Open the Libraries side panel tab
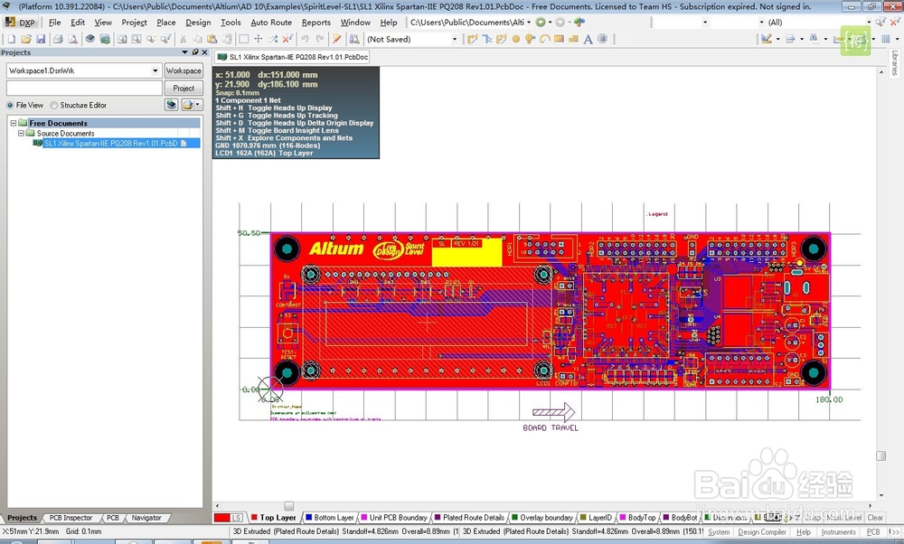Screen dimensions: 904x544 [894, 63]
